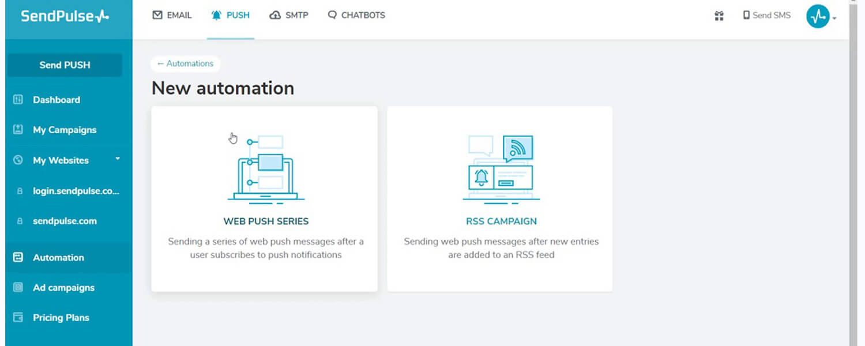This screenshot has height=346, width=865.
Task: Click the Send SMS link
Action: [x=767, y=16]
